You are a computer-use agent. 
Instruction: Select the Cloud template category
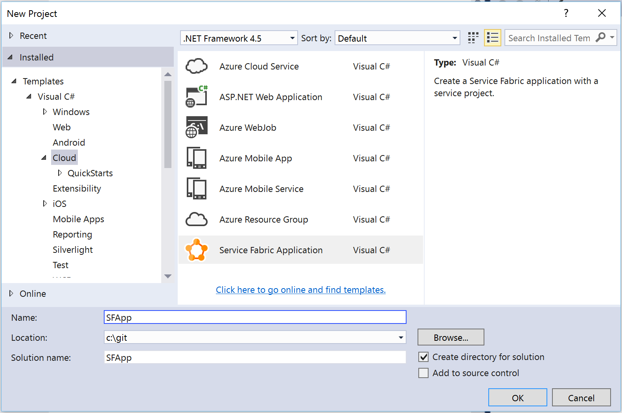tap(64, 158)
